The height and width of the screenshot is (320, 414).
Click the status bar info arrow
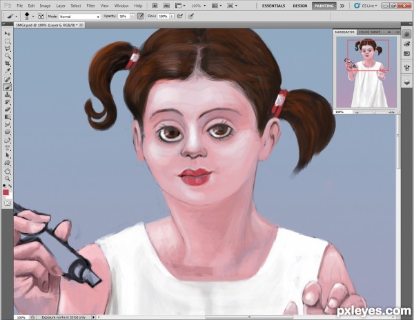point(93,317)
